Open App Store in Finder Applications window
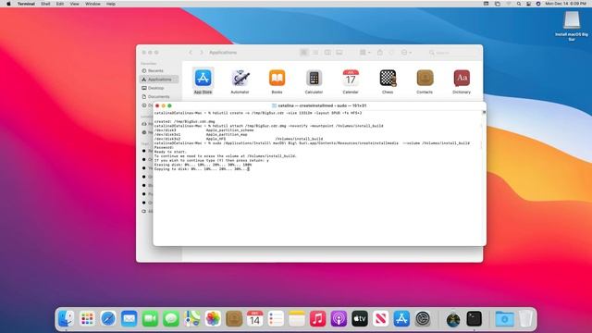The width and height of the screenshot is (592, 333). coord(203,78)
